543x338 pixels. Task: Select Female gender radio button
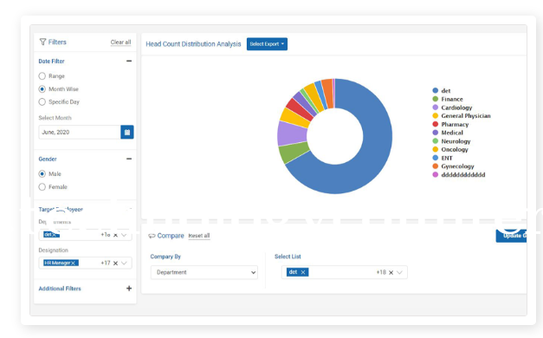[42, 187]
